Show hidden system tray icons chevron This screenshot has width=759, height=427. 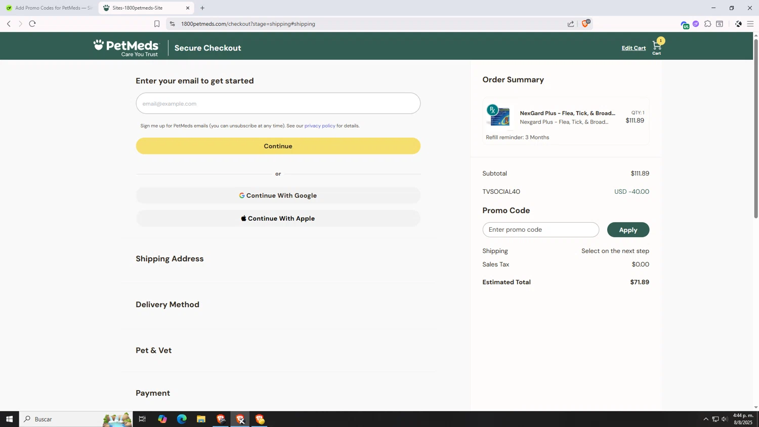click(x=706, y=419)
